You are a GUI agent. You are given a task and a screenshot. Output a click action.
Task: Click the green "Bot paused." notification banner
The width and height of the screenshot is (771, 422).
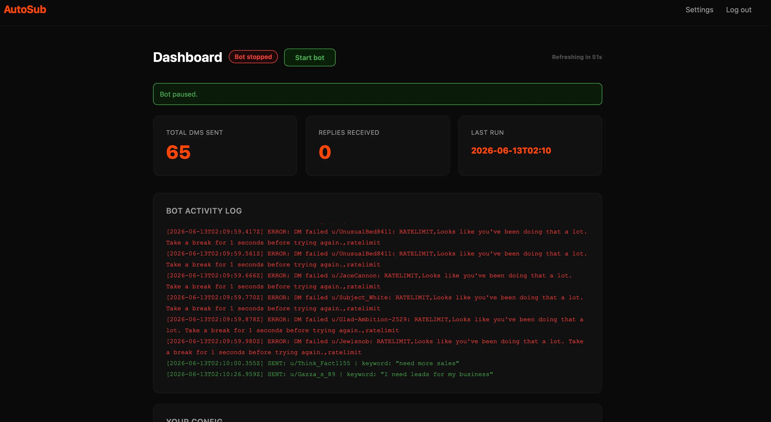[377, 94]
